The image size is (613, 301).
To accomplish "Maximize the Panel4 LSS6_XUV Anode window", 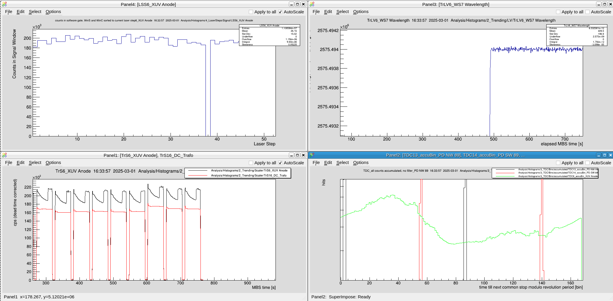I will coord(297,4).
